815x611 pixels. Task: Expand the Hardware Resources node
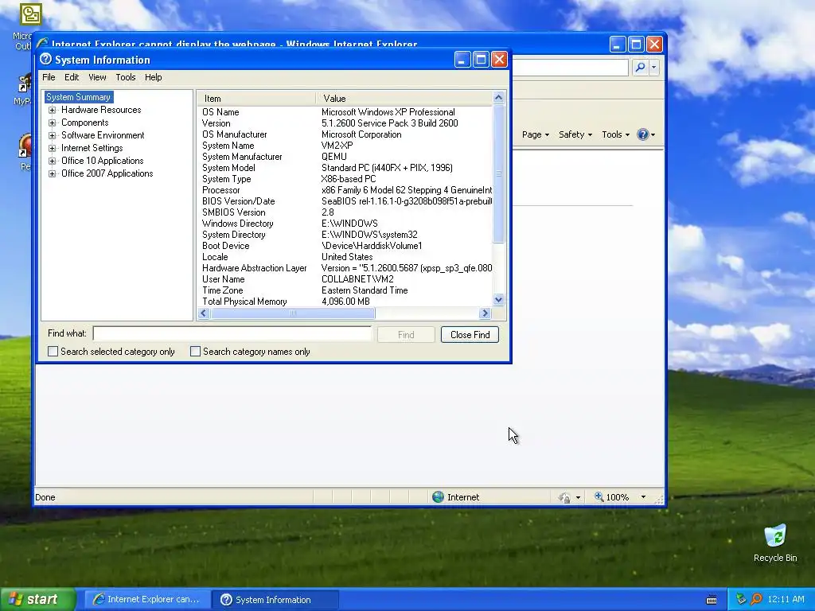tap(52, 110)
